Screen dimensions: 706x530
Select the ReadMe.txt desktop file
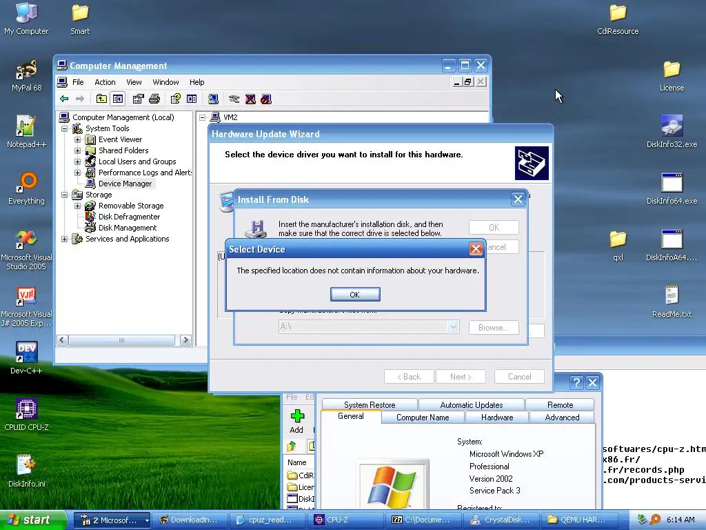pos(672,301)
